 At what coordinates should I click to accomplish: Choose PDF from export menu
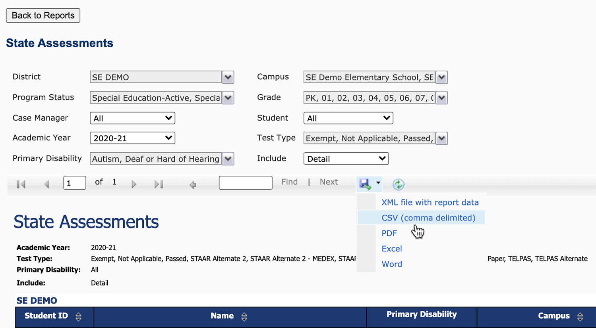click(389, 233)
